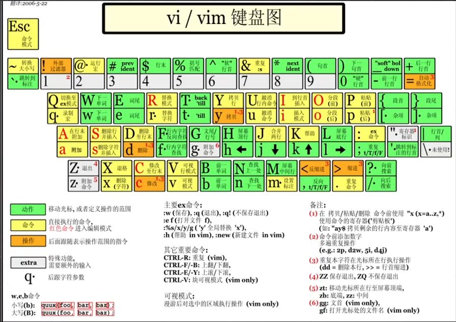
Task: Click lowercase q 录制宏 key
Action: 63,116
